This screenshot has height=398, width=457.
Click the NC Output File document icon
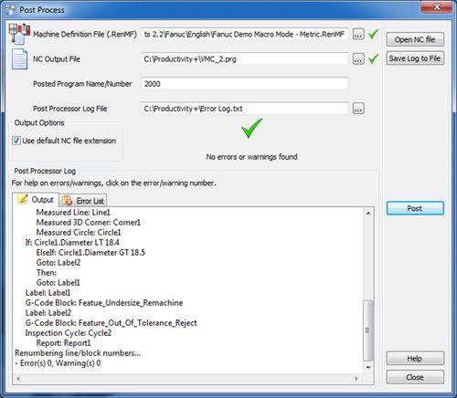click(x=20, y=58)
